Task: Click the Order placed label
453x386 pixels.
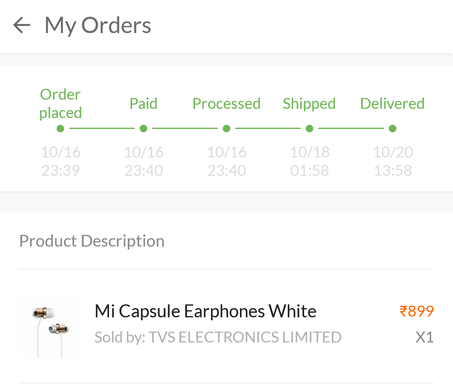Action: (x=60, y=103)
